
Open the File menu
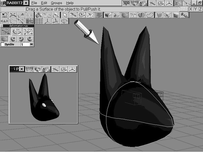tap(34, 3)
